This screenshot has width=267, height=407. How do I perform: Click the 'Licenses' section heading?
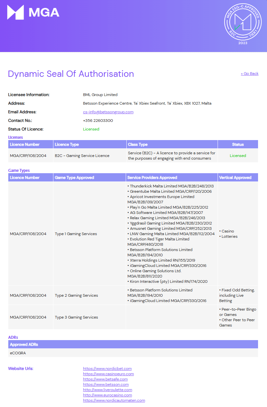coord(16,137)
